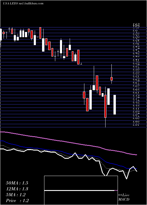This screenshot has width=147, height=205.
Task: Select the '50MA : 1.5' legend text
Action: pyautogui.click(x=17, y=183)
